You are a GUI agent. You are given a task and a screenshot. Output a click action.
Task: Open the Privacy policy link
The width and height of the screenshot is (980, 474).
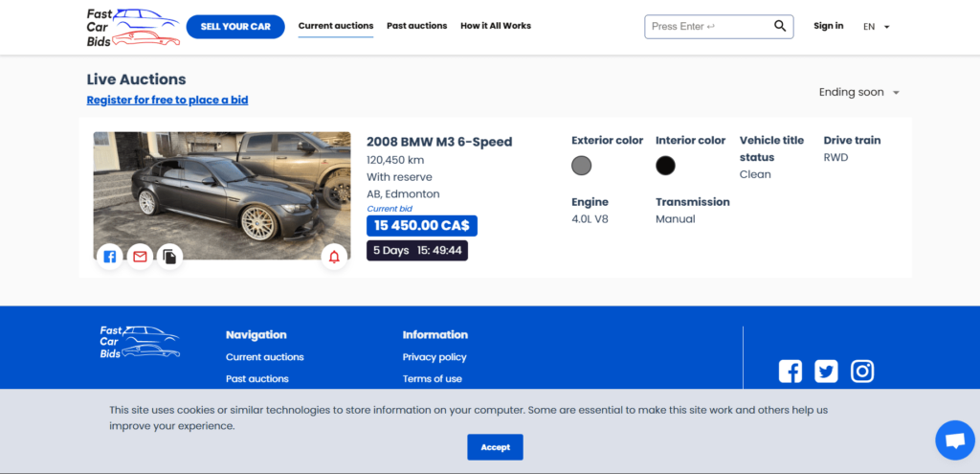click(x=434, y=357)
